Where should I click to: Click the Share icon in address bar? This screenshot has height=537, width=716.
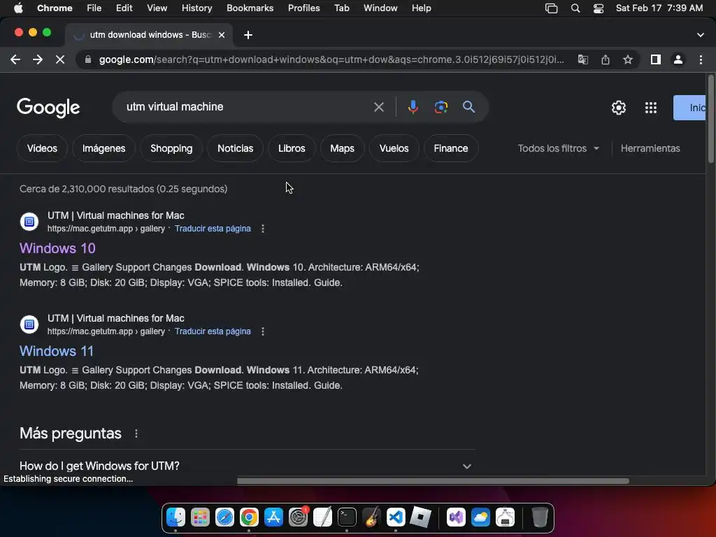coord(606,59)
